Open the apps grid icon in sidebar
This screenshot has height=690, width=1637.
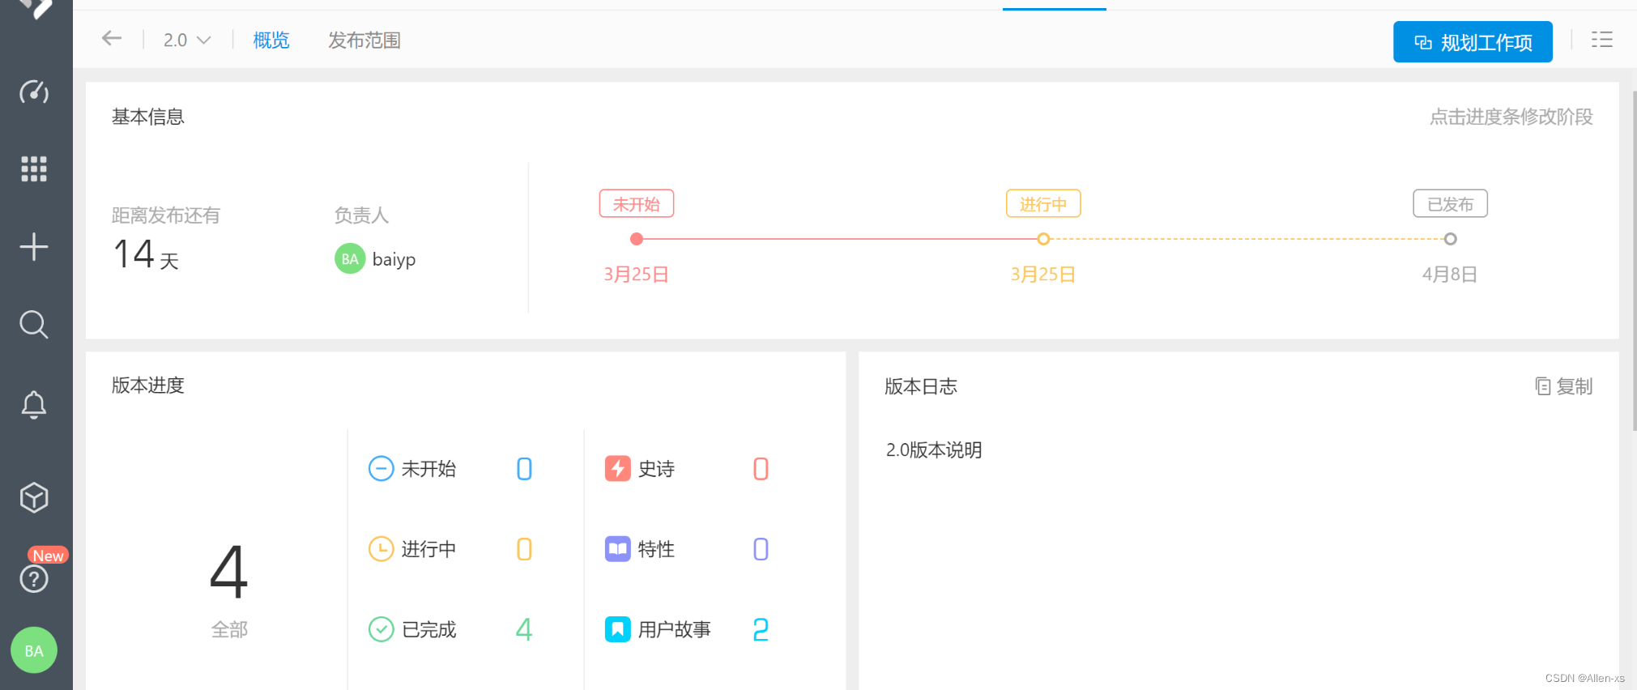pos(34,168)
